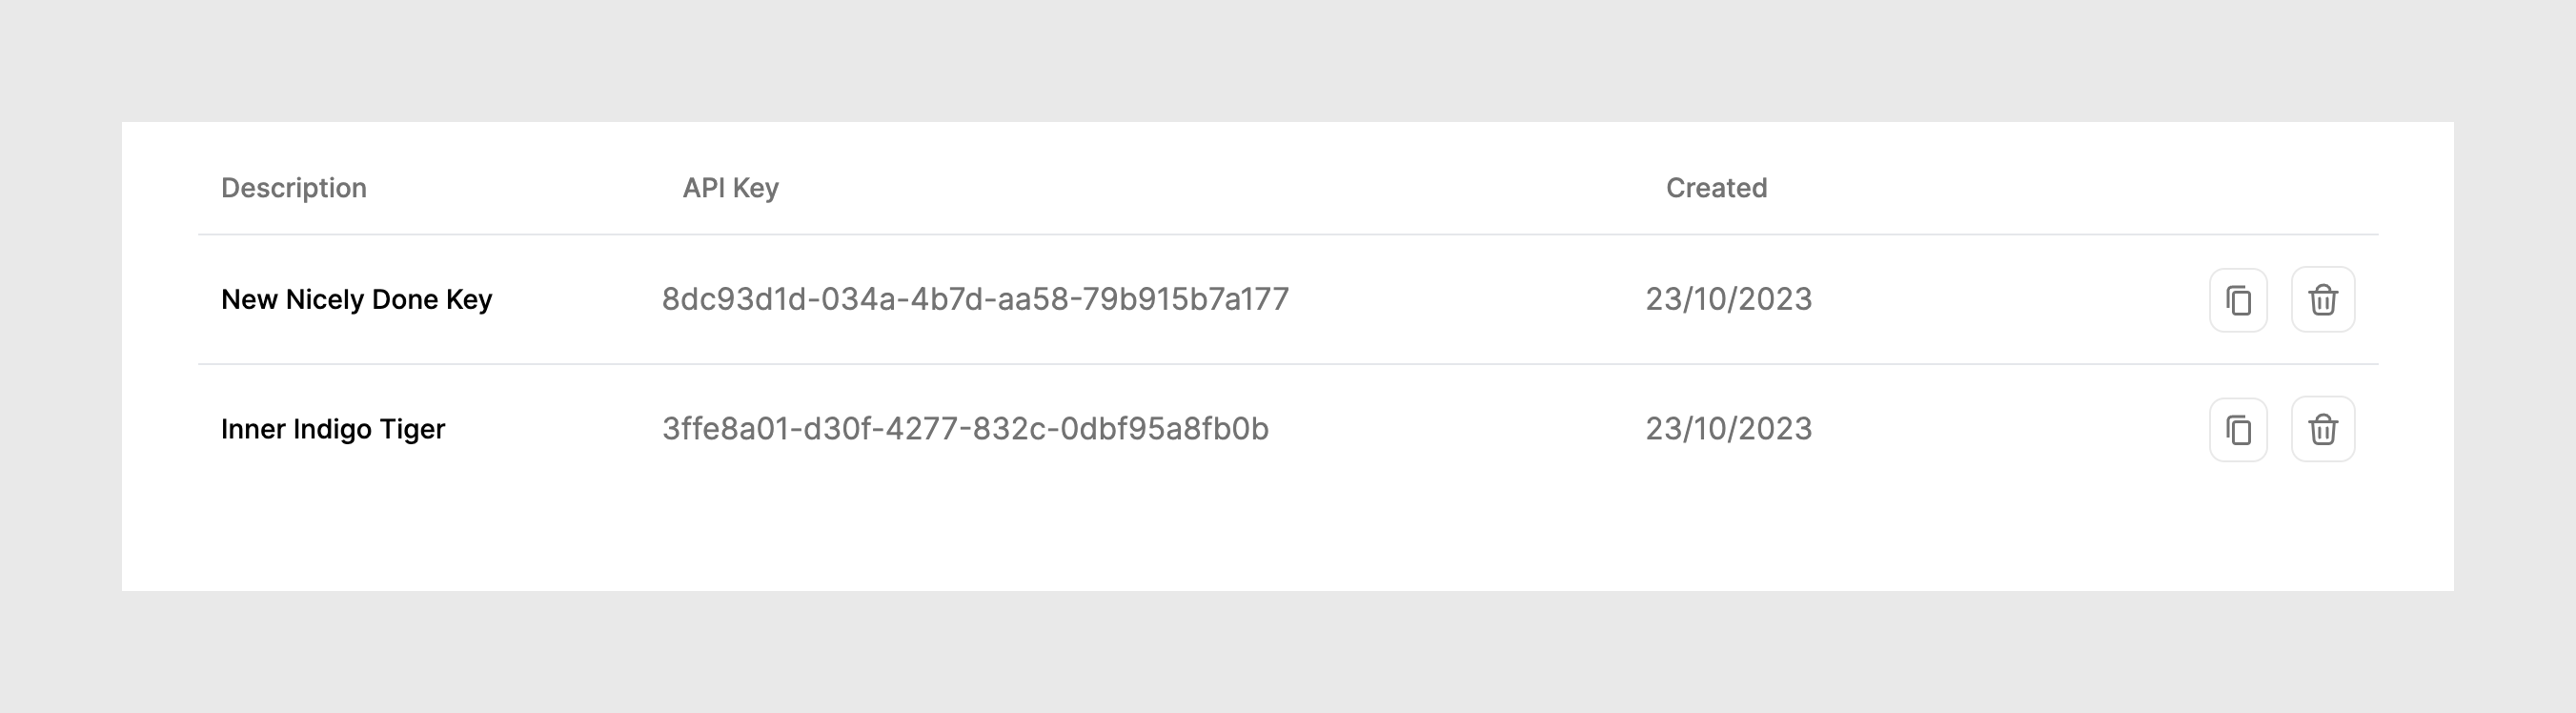The image size is (2576, 713).
Task: Copy the Inner Indigo Tiger API key
Action: pos(2238,430)
